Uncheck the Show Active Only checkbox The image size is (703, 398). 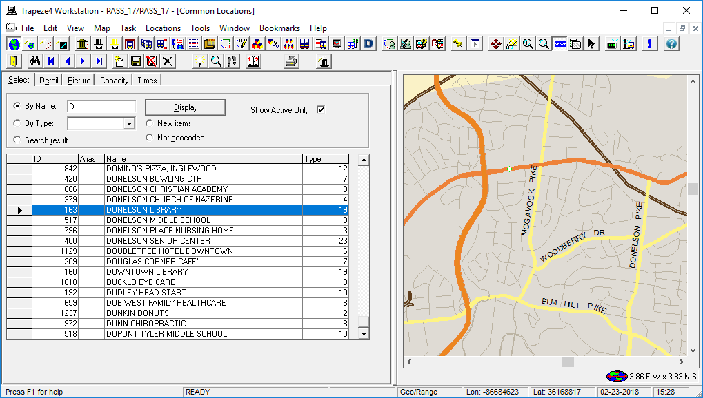319,109
